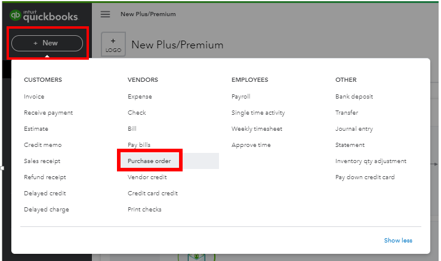441x261 pixels.
Task: Select Credit memo entry
Action: 43,145
